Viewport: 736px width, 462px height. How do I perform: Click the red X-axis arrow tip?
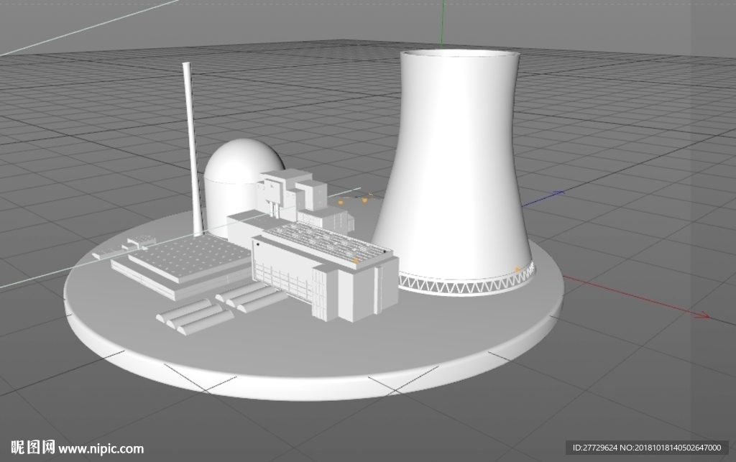703,315
